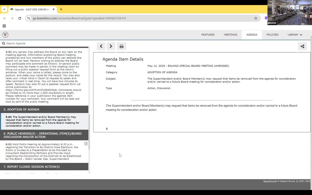Screen dimensions: 312x195
Task: Click the previous agenda item arrow
Action: pos(101,46)
